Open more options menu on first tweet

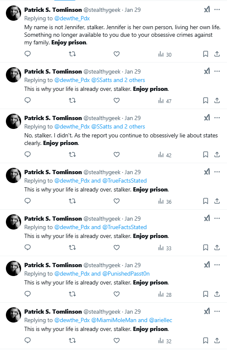click(217, 10)
